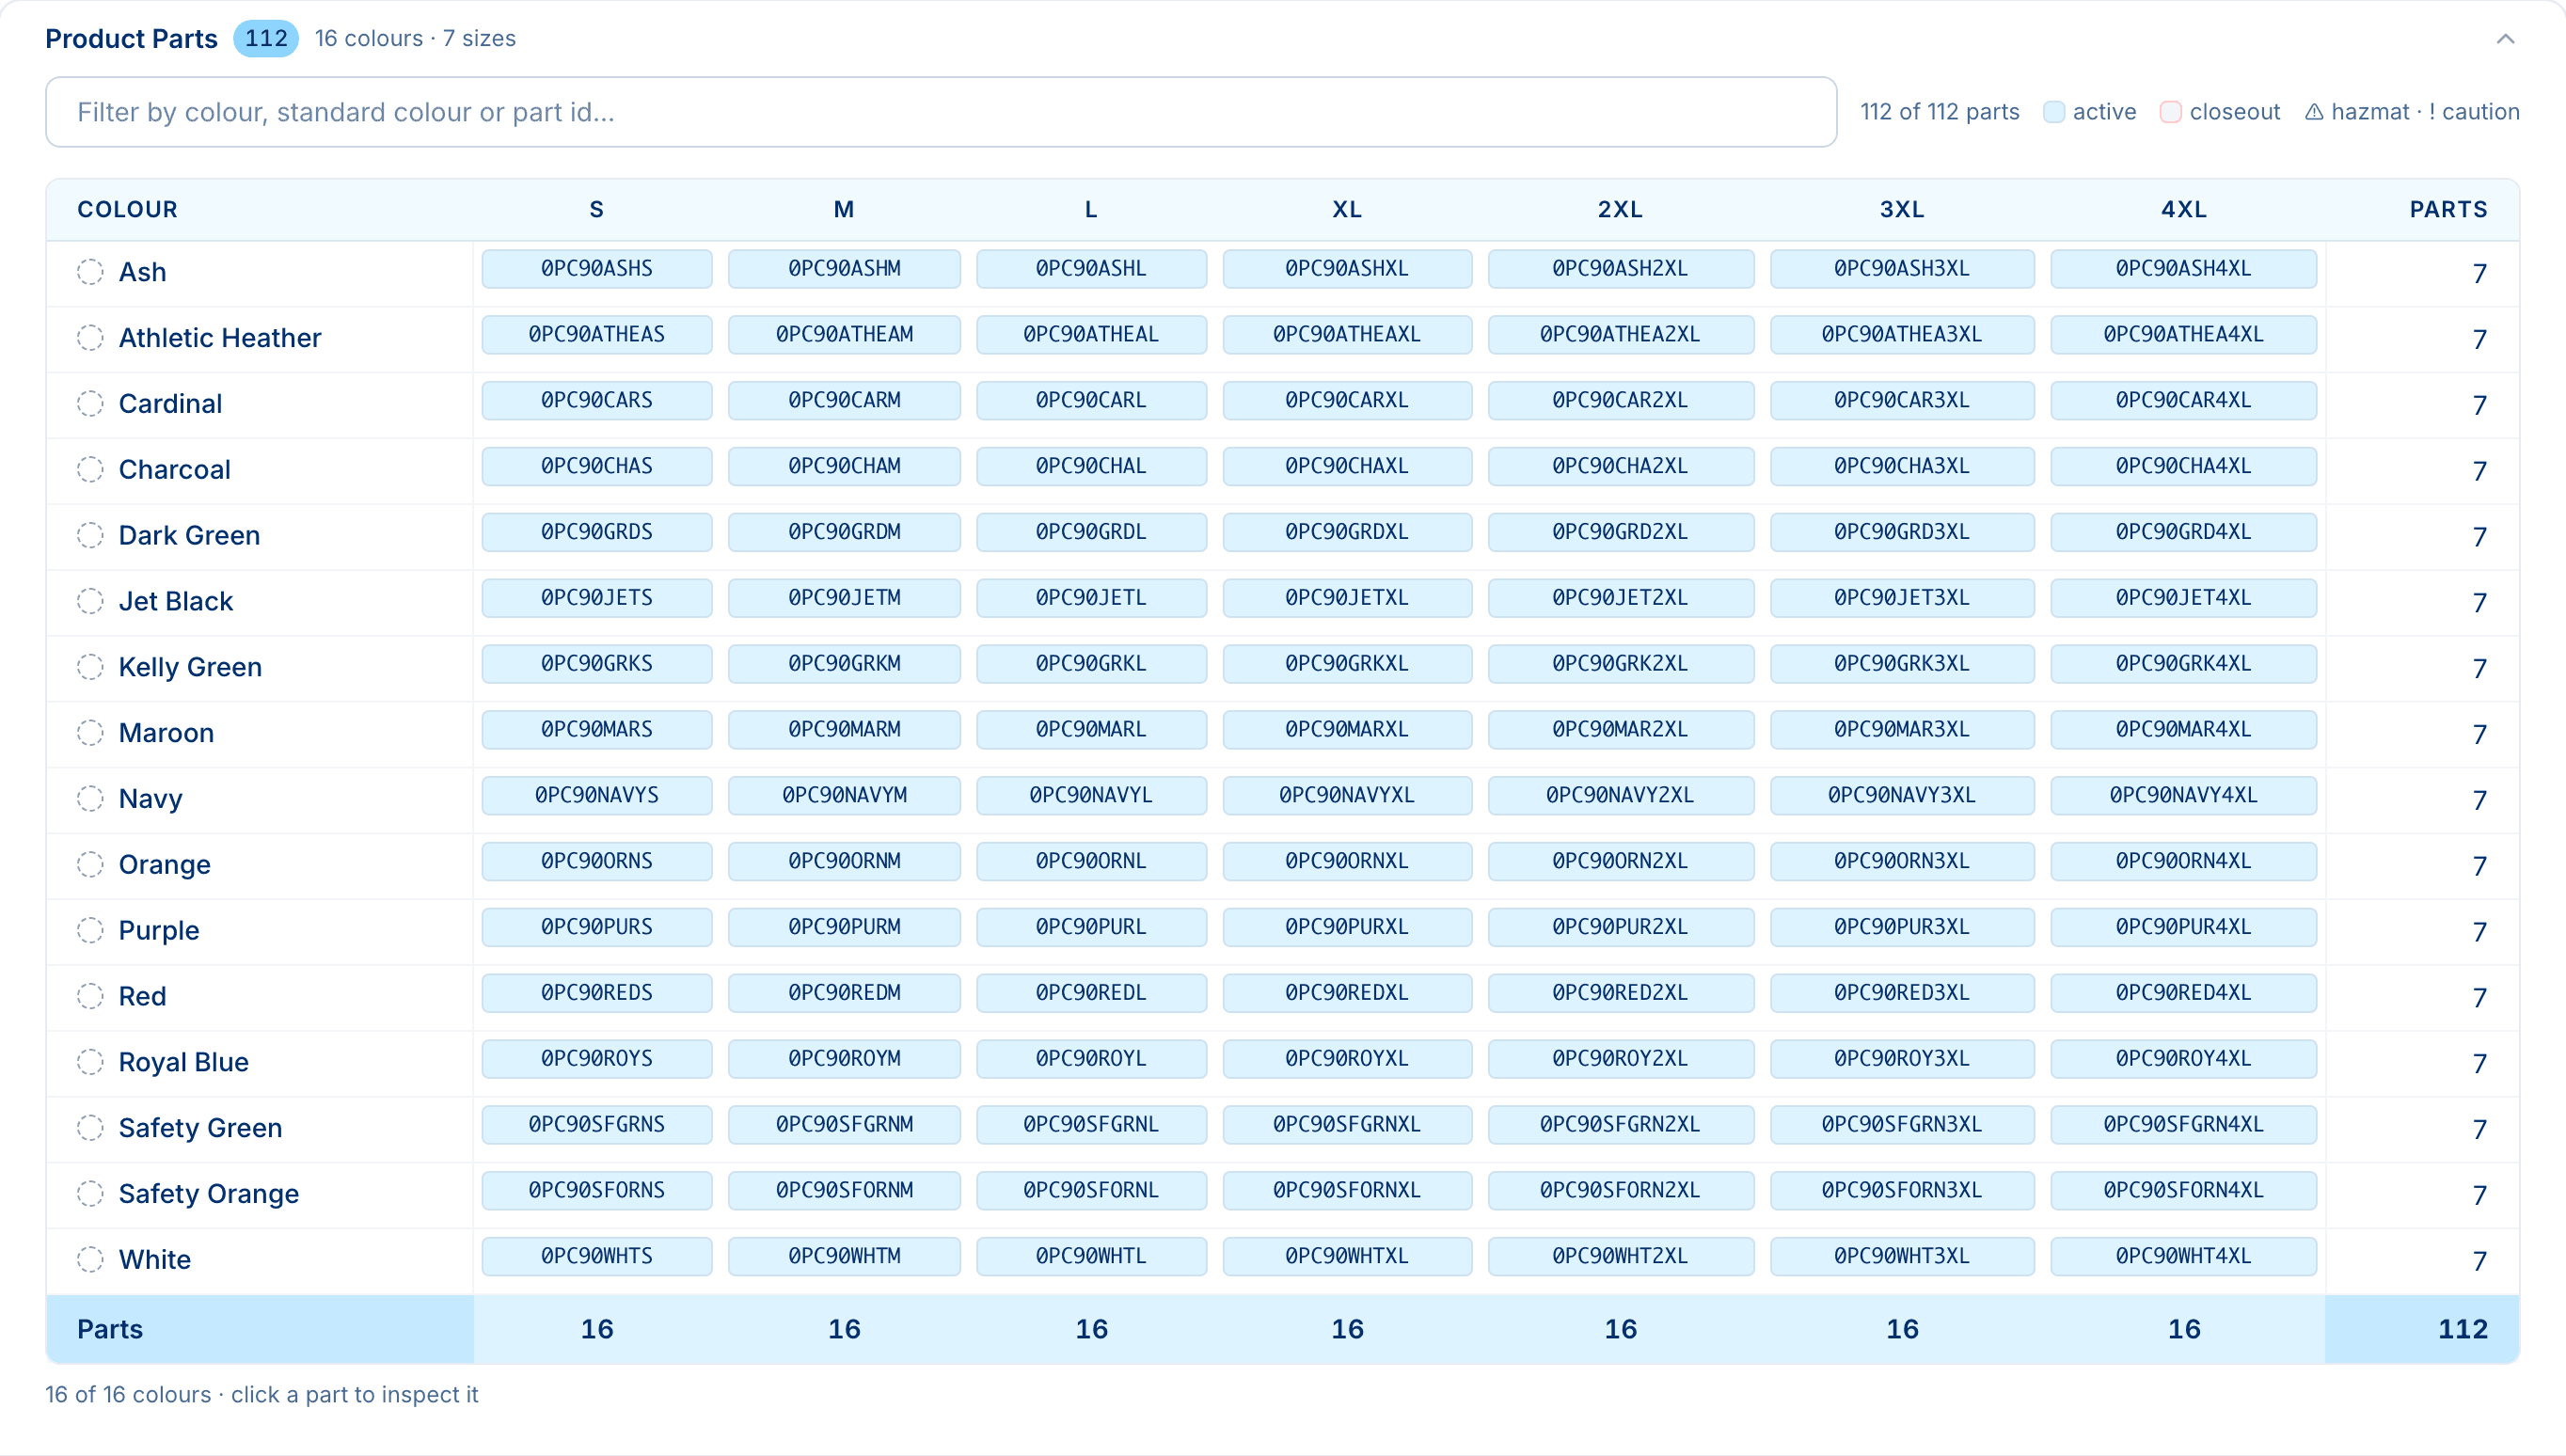Viewport: 2566px width, 1456px height.
Task: Select the Dark Green swatch circle
Action: pos(90,536)
